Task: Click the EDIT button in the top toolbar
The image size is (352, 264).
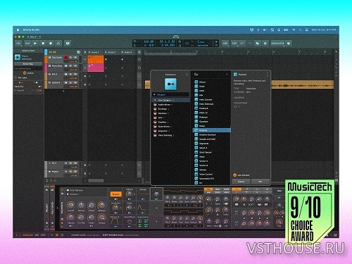Action: click(234, 44)
